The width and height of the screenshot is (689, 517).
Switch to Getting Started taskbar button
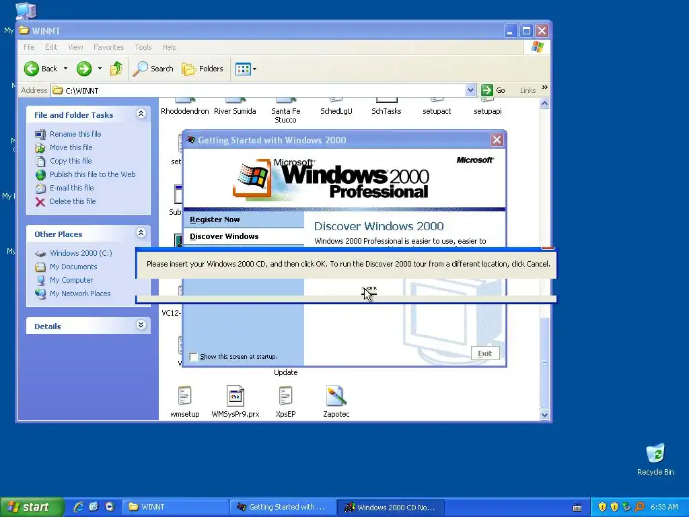[x=283, y=507]
